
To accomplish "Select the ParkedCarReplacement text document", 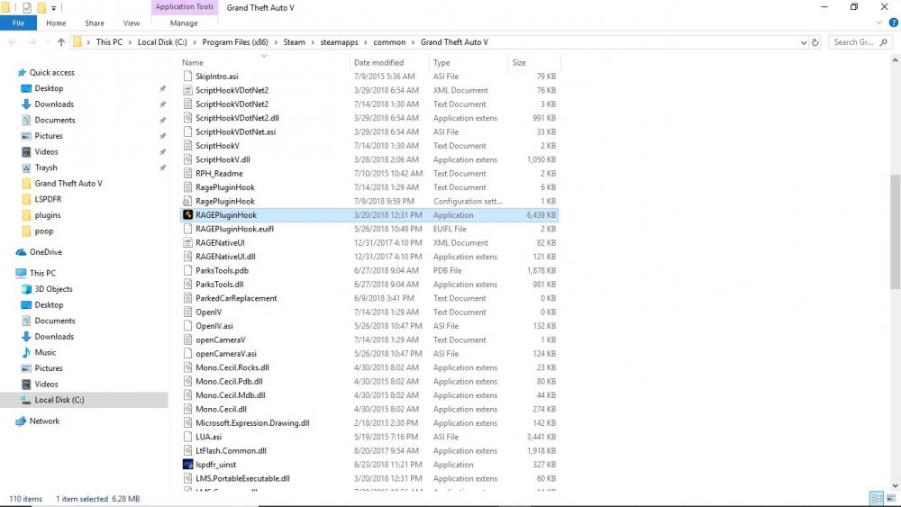I will coord(236,298).
